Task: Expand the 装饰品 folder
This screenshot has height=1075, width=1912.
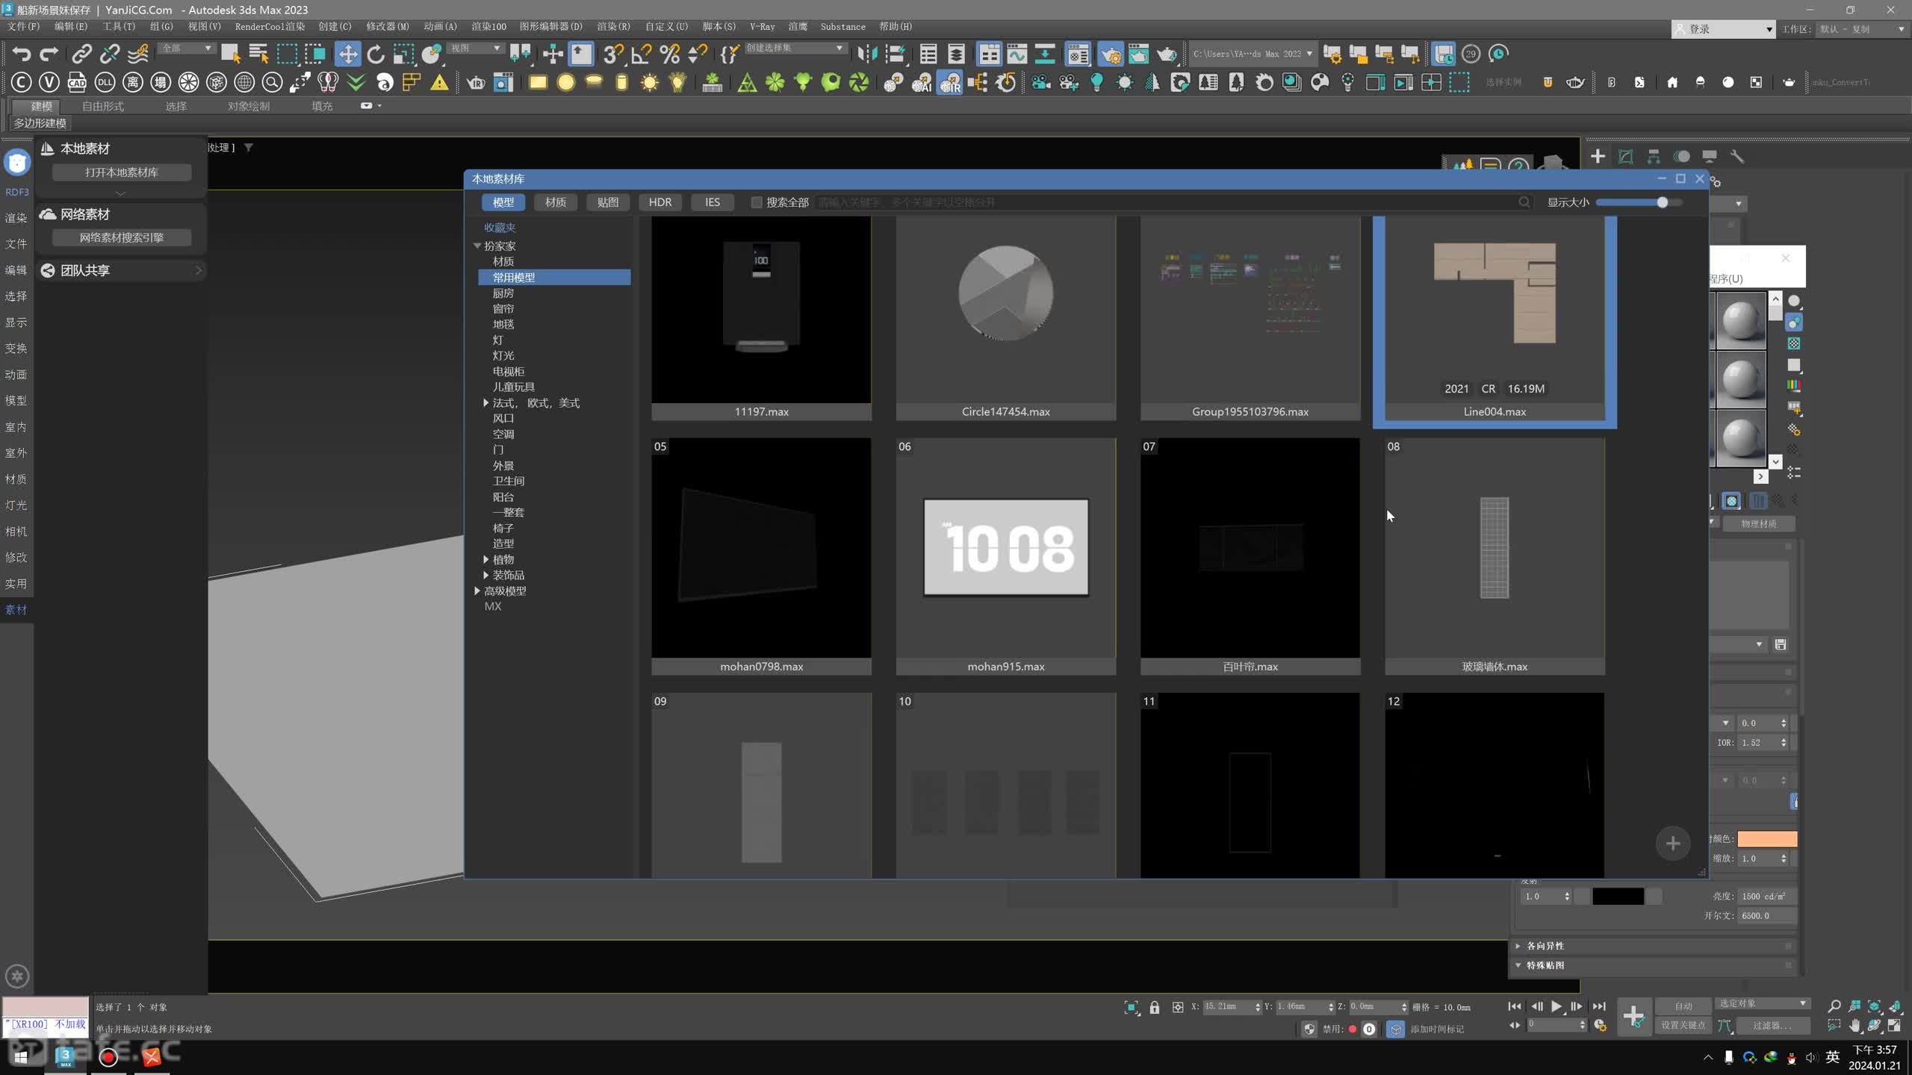Action: point(485,575)
